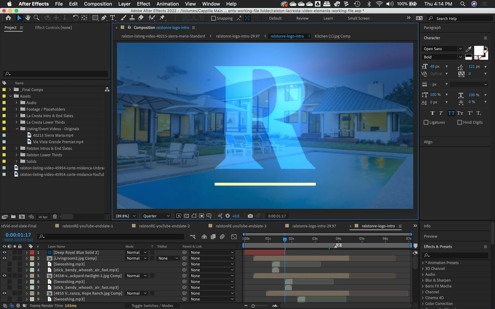The image size is (495, 309).
Task: Select the Pen tool
Action: click(104, 18)
